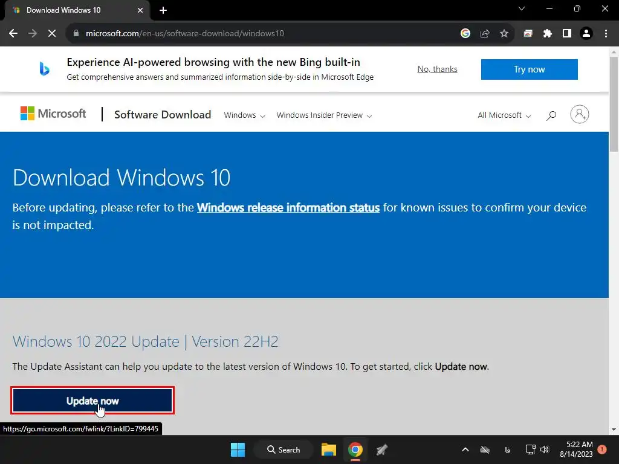Open the Google icon in address bar
The height and width of the screenshot is (464, 619).
pyautogui.click(x=465, y=34)
